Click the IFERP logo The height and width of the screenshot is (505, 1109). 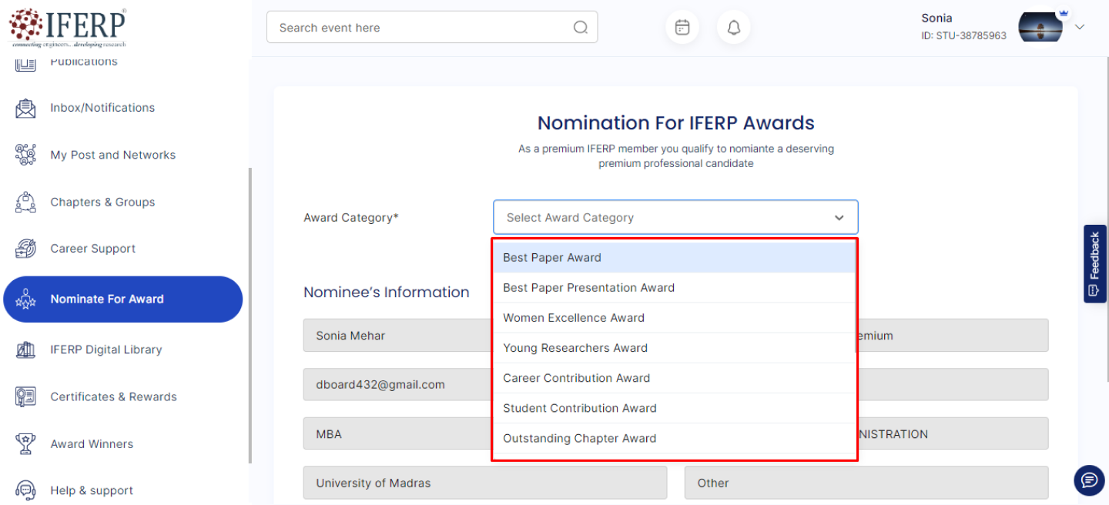(68, 28)
